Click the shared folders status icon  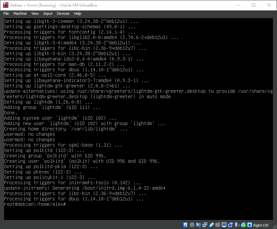pos(217,225)
